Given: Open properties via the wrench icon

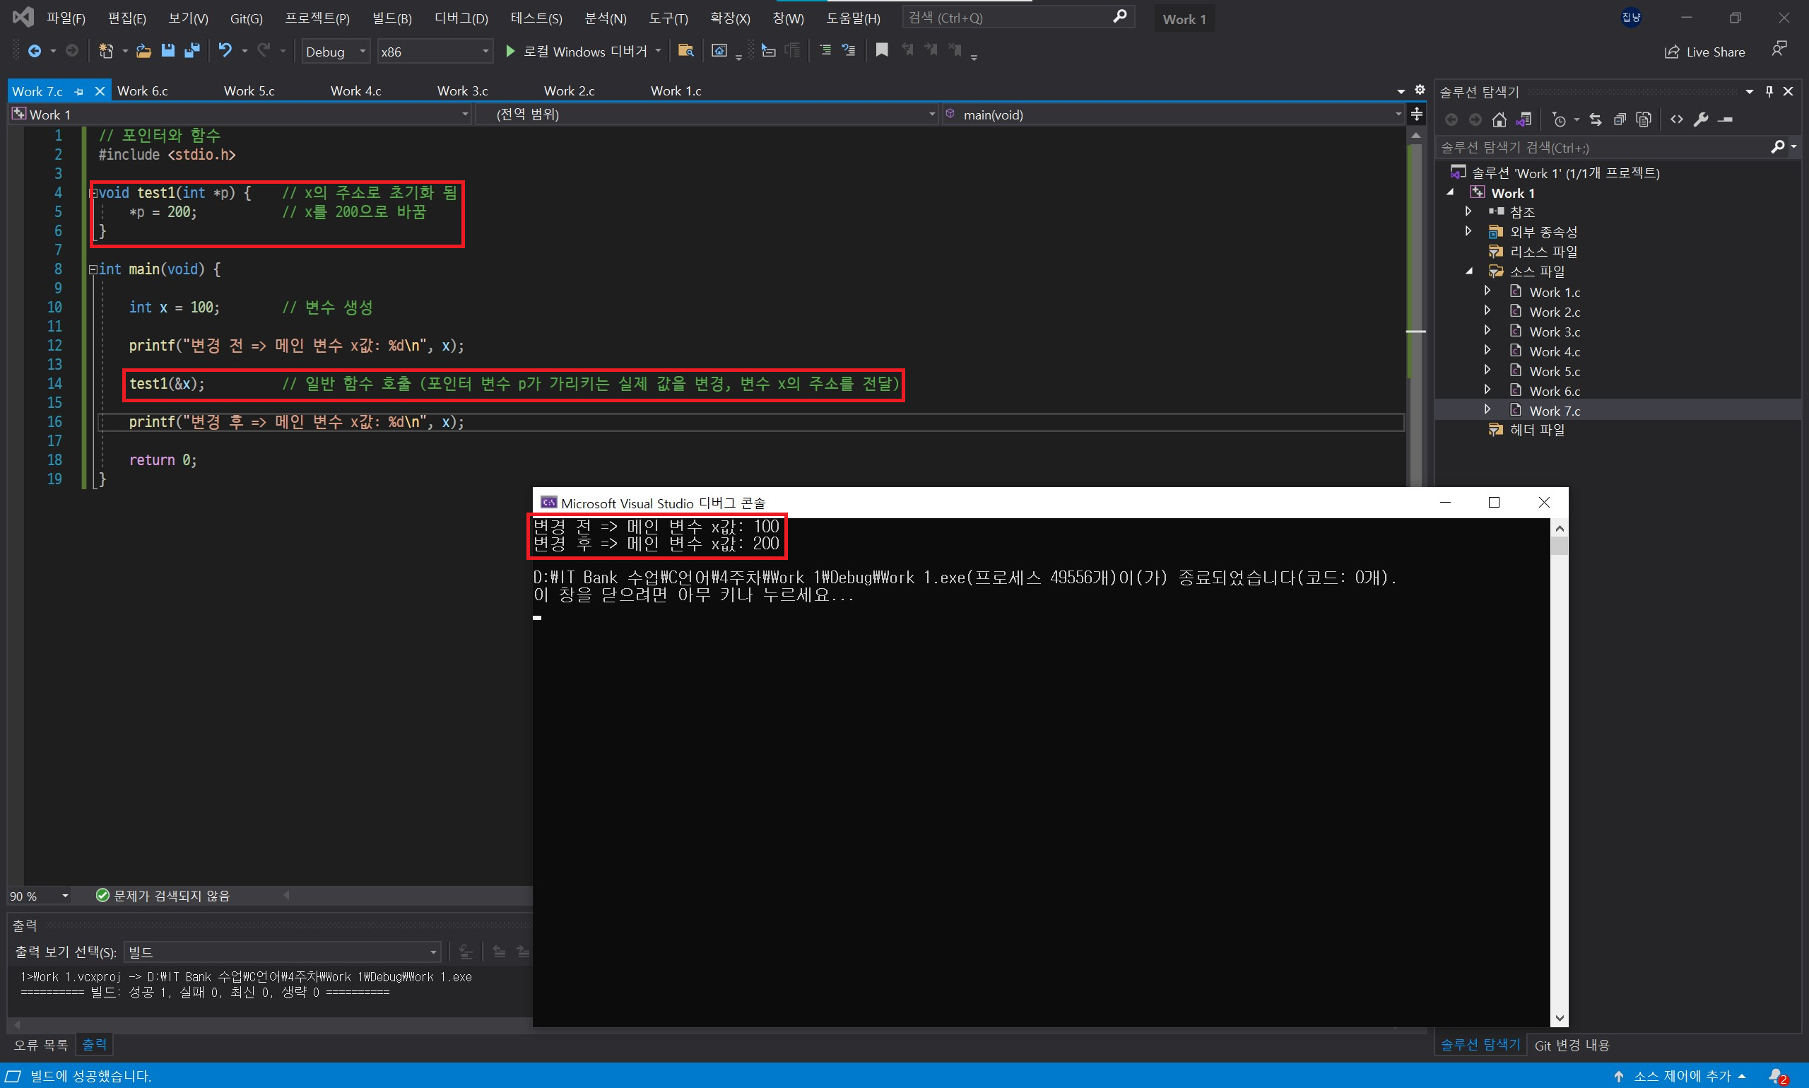Looking at the screenshot, I should tap(1701, 119).
